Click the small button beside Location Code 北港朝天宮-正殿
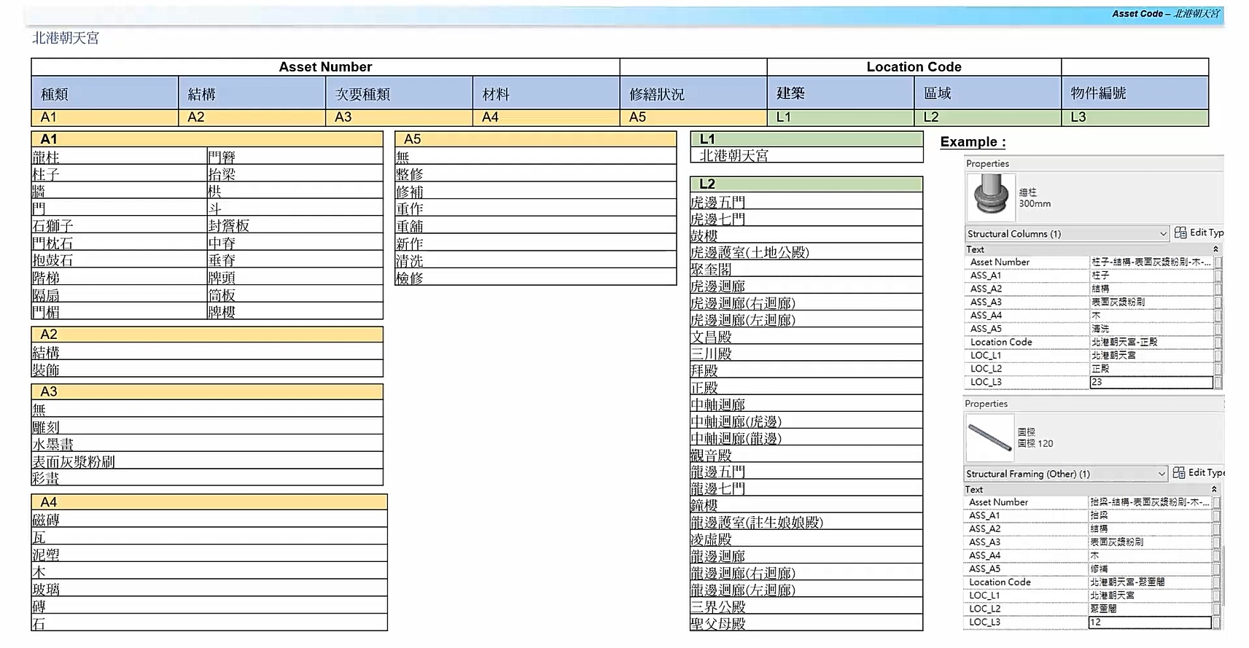 (1218, 342)
